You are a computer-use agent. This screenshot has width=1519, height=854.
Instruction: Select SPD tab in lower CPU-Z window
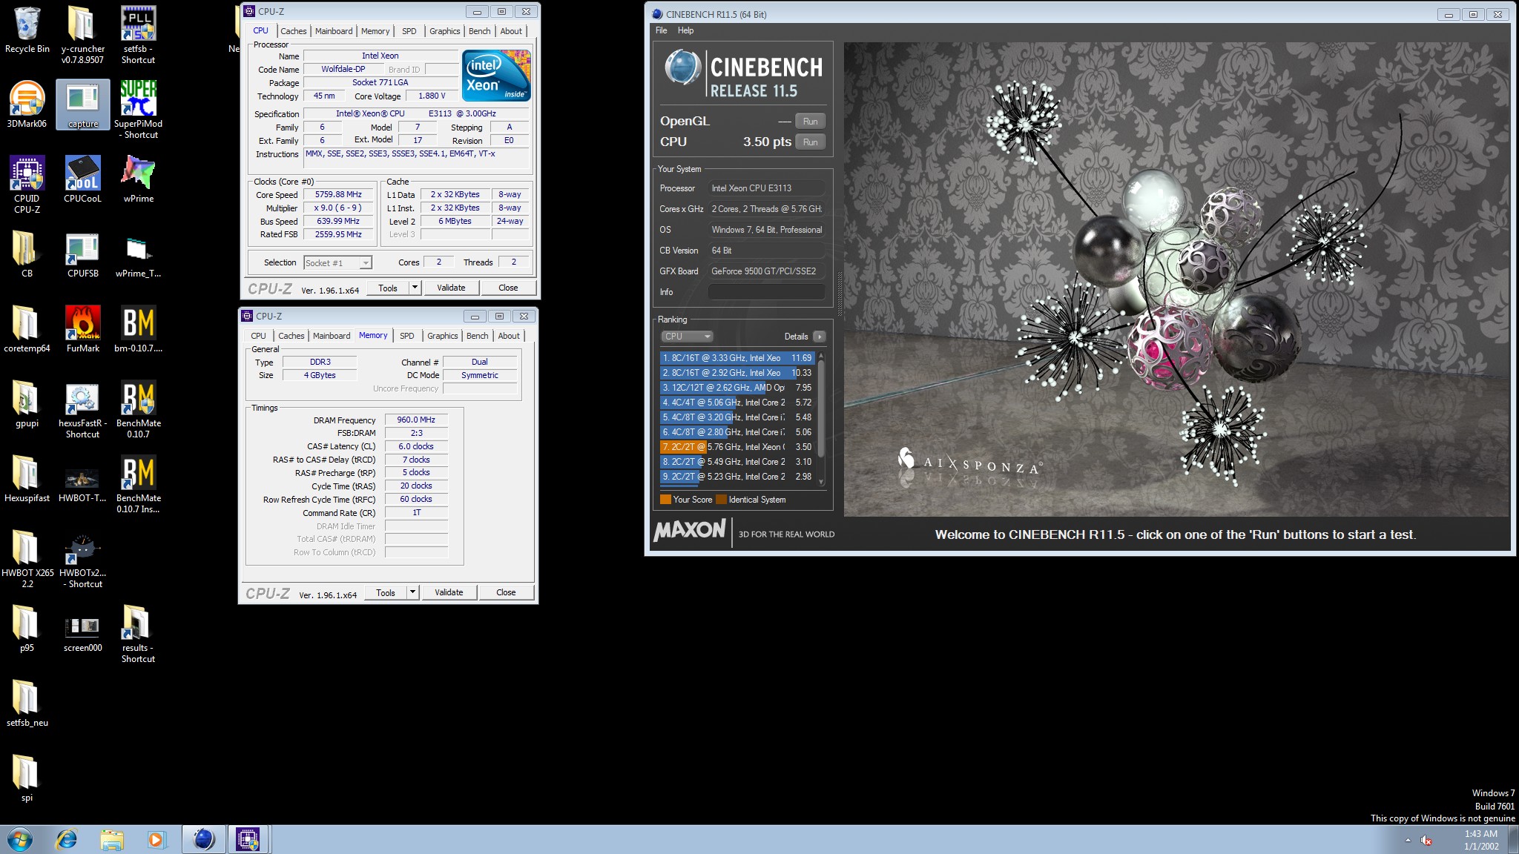tap(407, 336)
